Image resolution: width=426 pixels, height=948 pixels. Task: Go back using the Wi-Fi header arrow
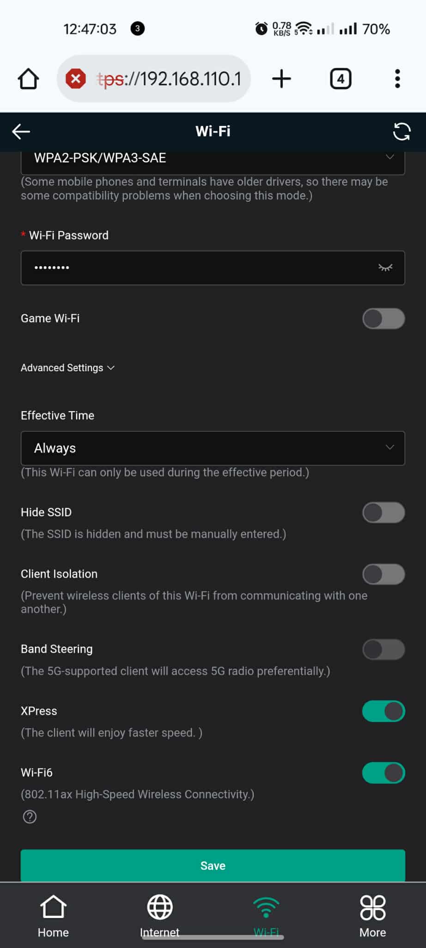pyautogui.click(x=21, y=131)
